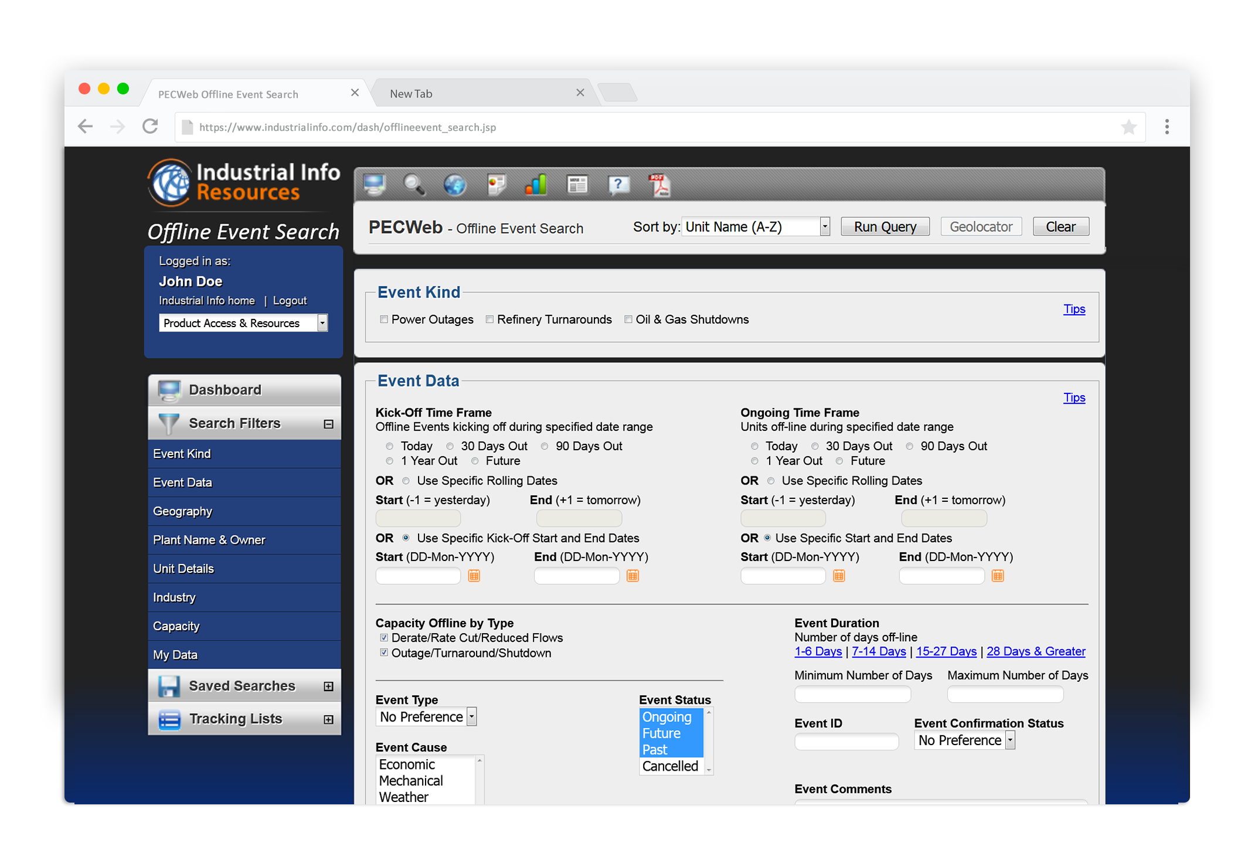Expand the Saved Searches section
This screenshot has width=1258, height=853.
click(328, 687)
